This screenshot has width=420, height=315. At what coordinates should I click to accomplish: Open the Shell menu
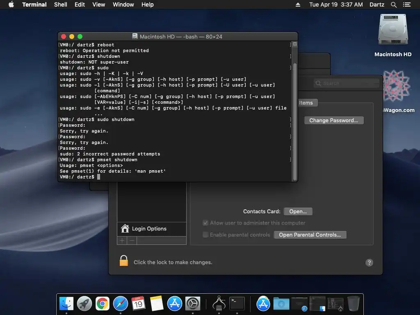pyautogui.click(x=61, y=5)
